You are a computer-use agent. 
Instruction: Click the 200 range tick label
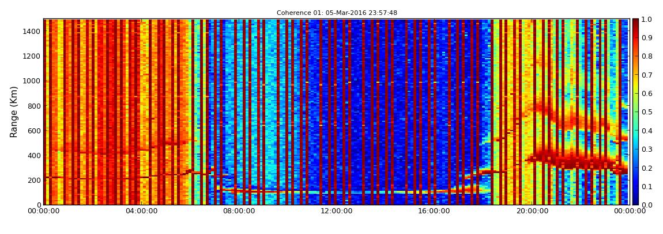coord(35,180)
